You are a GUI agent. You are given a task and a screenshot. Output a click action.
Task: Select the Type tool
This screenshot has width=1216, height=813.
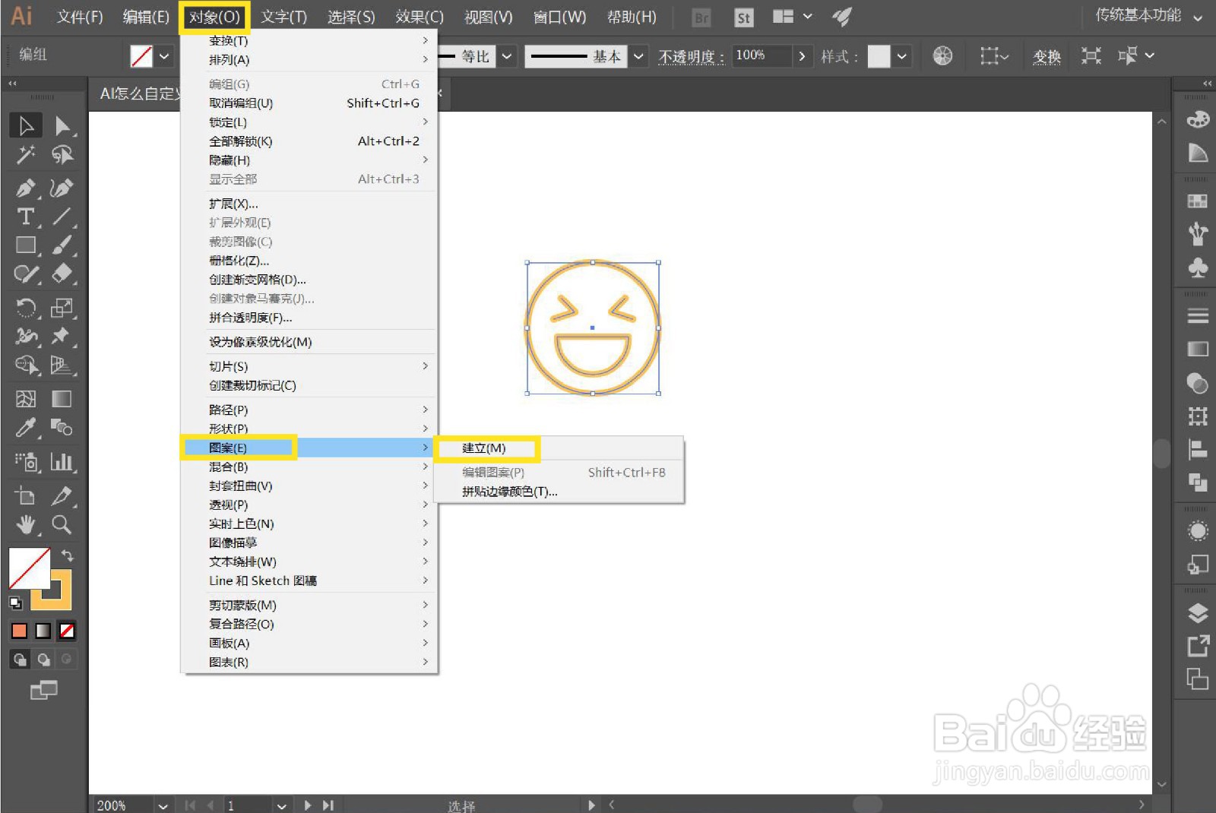pyautogui.click(x=25, y=217)
